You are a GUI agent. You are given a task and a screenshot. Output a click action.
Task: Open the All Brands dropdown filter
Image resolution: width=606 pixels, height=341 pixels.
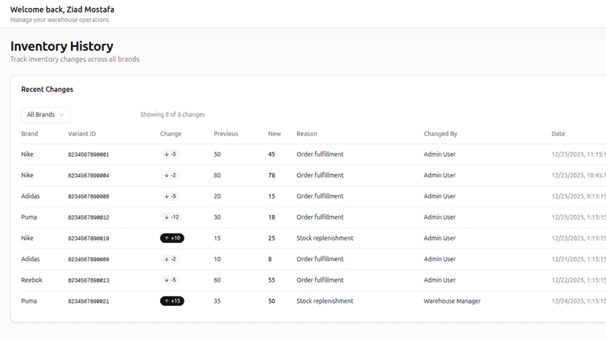(46, 115)
